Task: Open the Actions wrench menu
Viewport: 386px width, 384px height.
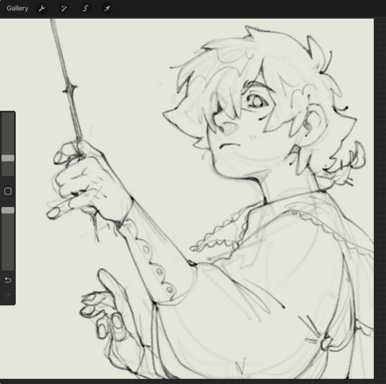Action: (x=42, y=8)
